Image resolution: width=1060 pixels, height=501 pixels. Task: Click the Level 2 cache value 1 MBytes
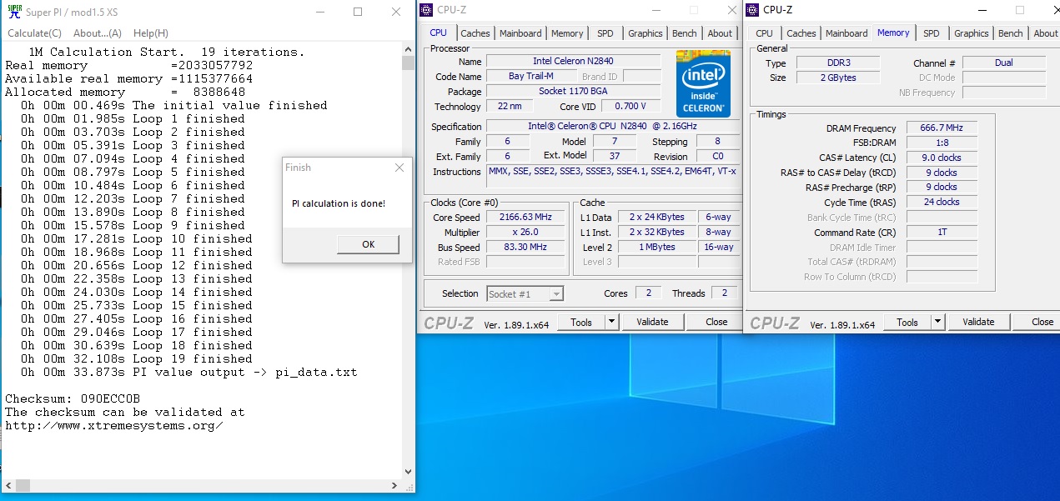point(657,247)
